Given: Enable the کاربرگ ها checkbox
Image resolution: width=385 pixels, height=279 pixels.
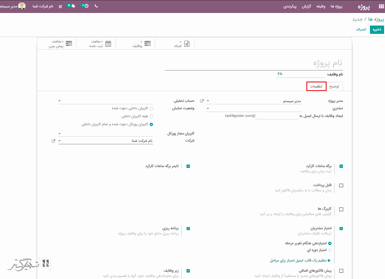Looking at the screenshot, I should 341,209.
